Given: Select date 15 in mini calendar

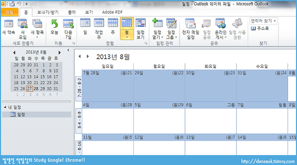Looking at the screenshot, I should tap(42, 77).
